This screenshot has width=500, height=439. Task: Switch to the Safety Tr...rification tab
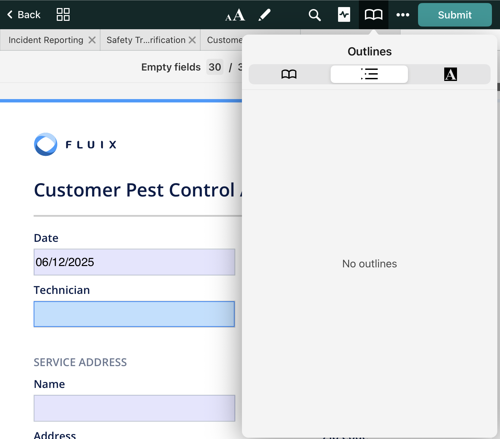tap(146, 40)
